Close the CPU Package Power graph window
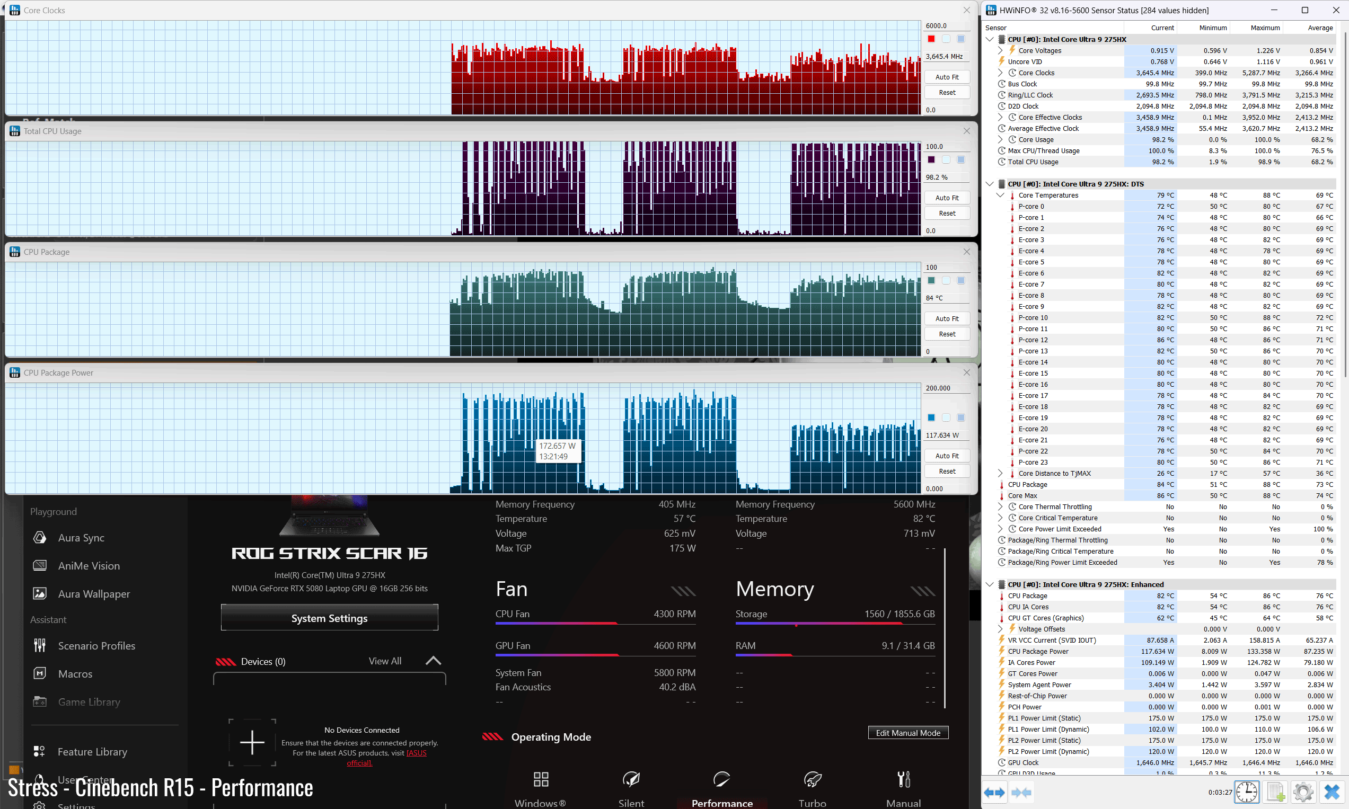Image resolution: width=1349 pixels, height=809 pixels. pos(966,372)
